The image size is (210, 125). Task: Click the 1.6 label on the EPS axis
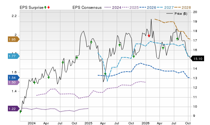tap(14, 72)
